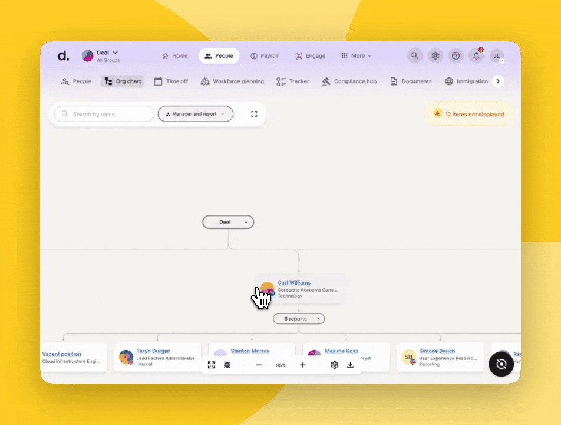
Task: Click the 95% zoom level value
Action: [x=281, y=365]
